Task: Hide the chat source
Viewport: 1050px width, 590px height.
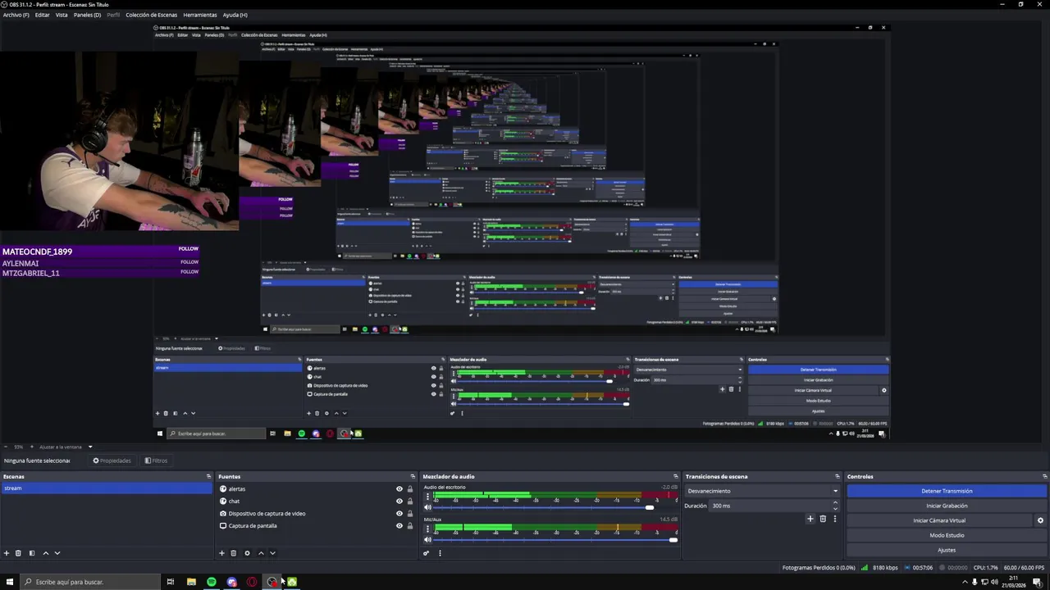Action: click(399, 501)
